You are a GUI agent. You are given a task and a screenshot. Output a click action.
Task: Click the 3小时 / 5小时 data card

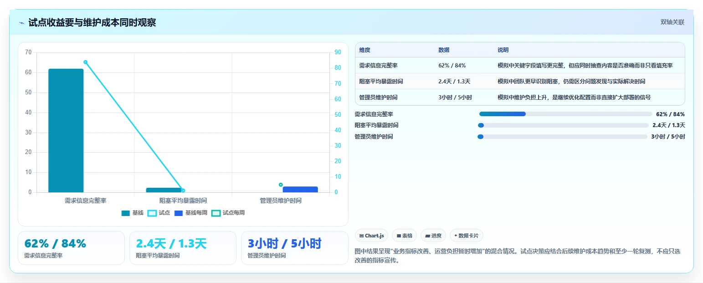coord(294,248)
